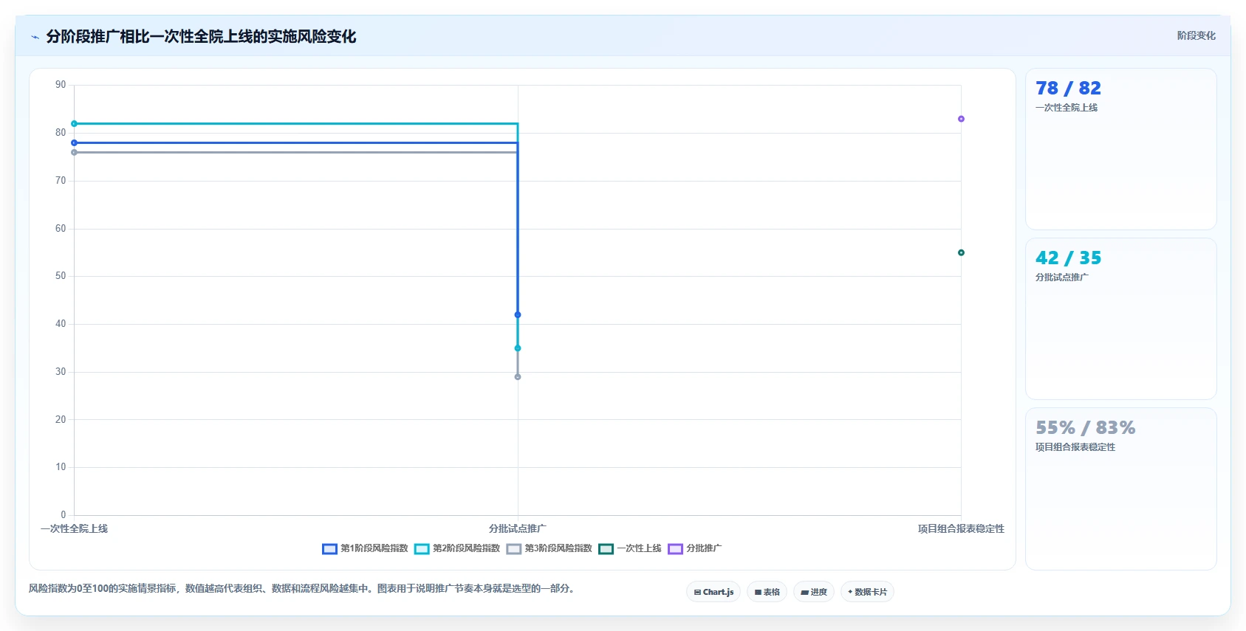Click the 阶段变化 label in the header

pos(1196,35)
